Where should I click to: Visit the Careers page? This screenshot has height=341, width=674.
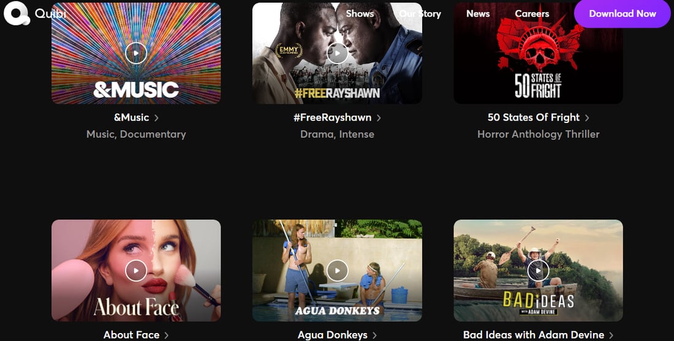(532, 13)
